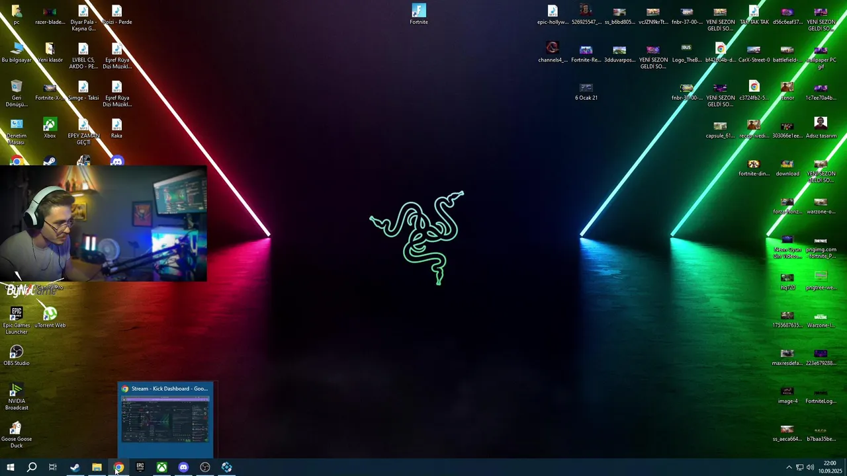Select CarX-Street-0 image file

(754, 52)
